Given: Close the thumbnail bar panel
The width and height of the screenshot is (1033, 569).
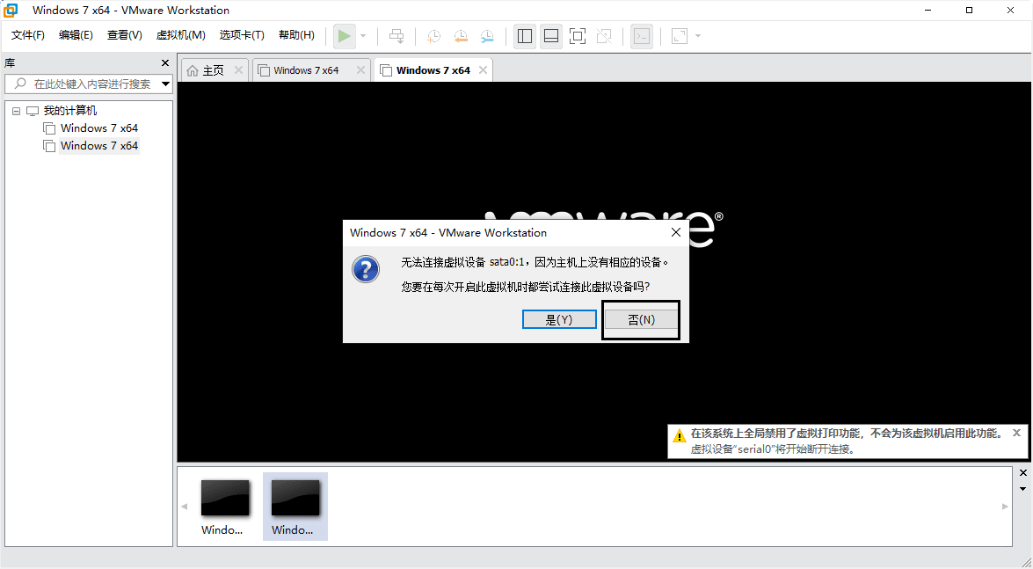Looking at the screenshot, I should (x=1023, y=473).
